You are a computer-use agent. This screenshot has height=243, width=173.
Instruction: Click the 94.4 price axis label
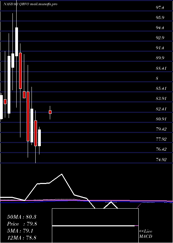[x=160, y=28]
